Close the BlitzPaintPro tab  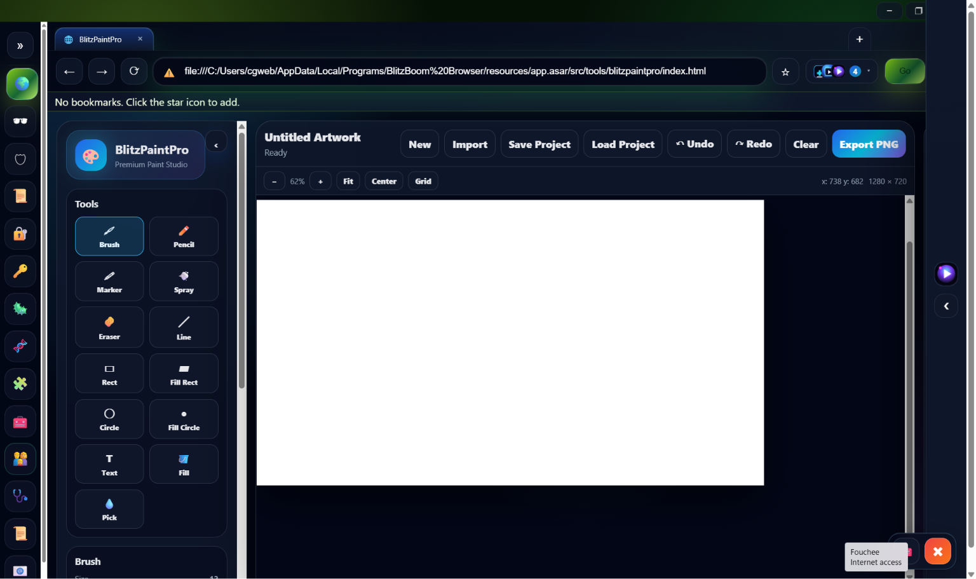(x=140, y=39)
